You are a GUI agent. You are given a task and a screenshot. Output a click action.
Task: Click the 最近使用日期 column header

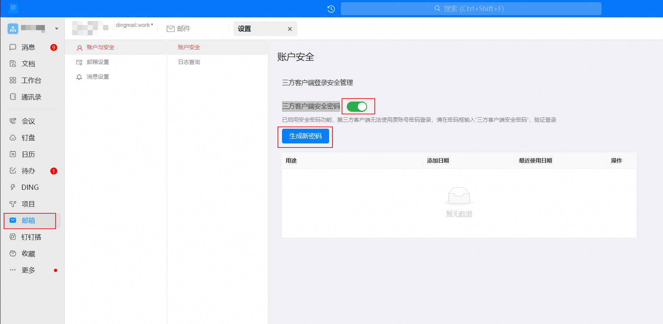point(536,161)
